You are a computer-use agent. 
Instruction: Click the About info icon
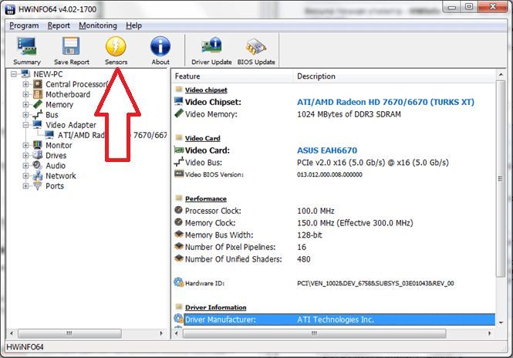tap(160, 46)
